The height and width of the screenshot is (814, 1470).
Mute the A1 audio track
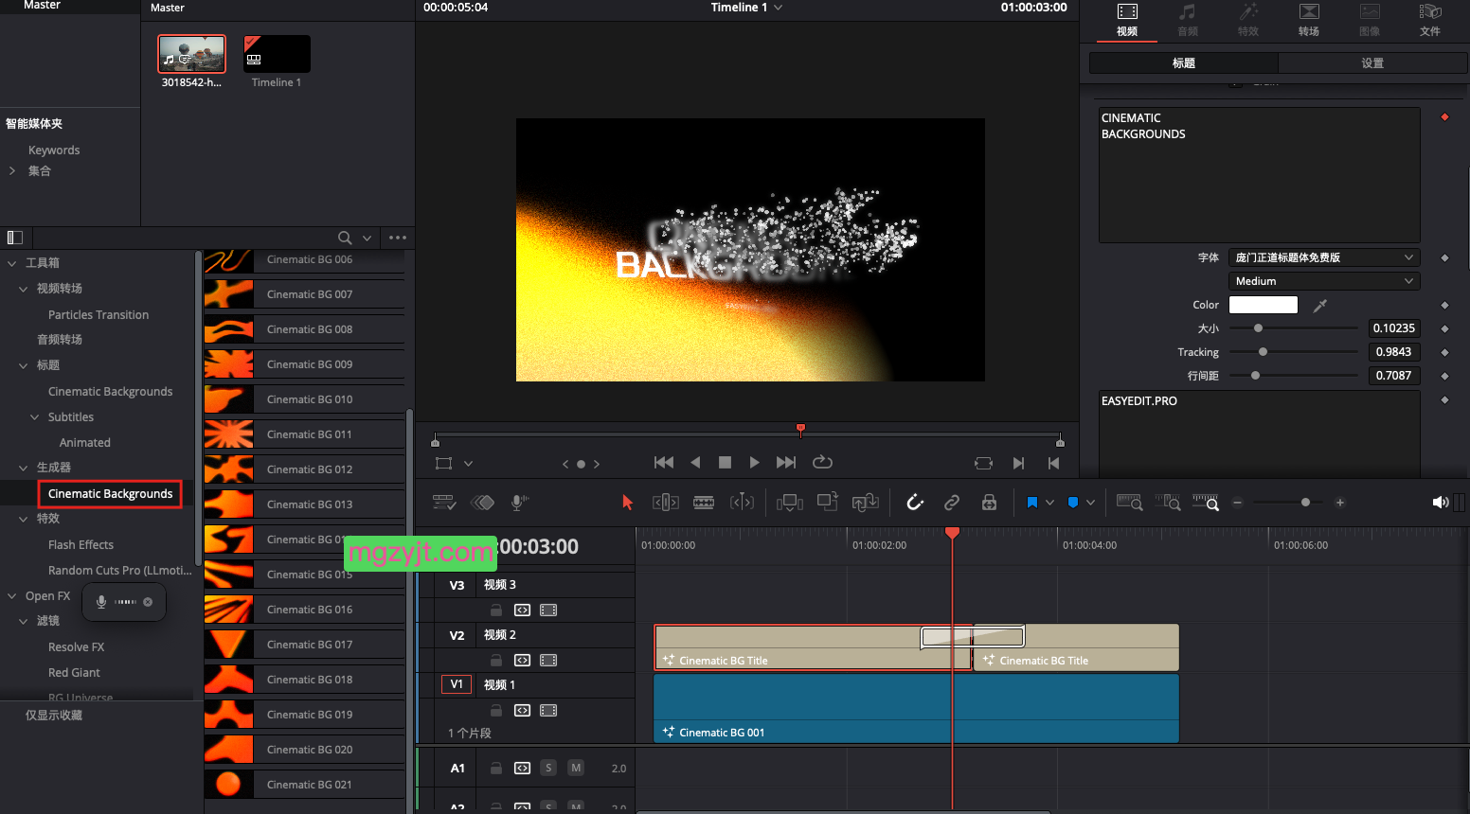[x=575, y=768]
